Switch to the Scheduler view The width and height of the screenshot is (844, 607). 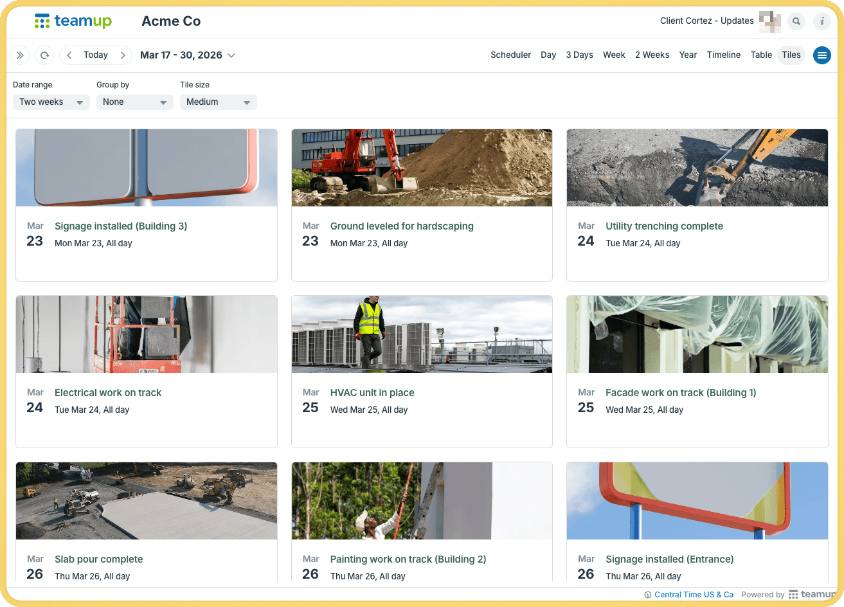point(510,55)
